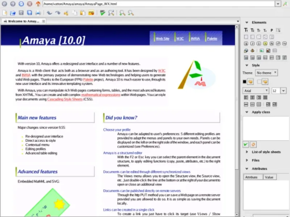Insert a paragraph with the P icon

coord(272,30)
